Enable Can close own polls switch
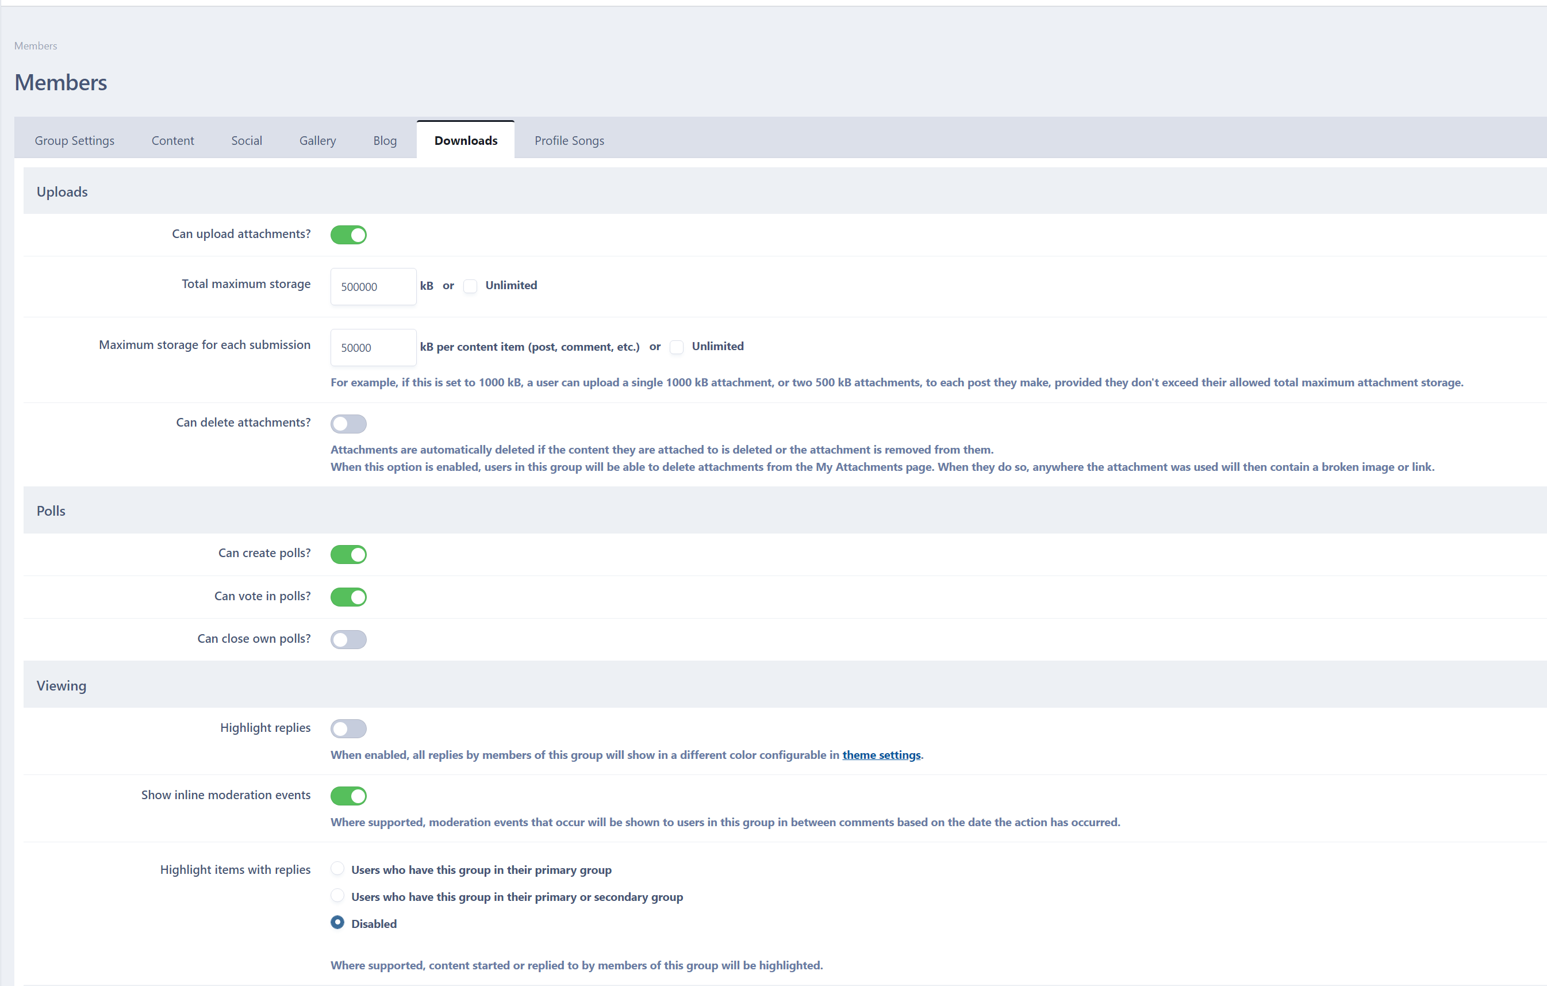This screenshot has height=986, width=1547. coord(348,639)
